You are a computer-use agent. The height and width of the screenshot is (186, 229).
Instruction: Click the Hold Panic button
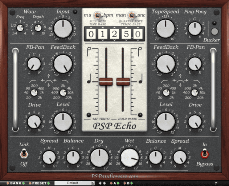[x=140, y=115]
